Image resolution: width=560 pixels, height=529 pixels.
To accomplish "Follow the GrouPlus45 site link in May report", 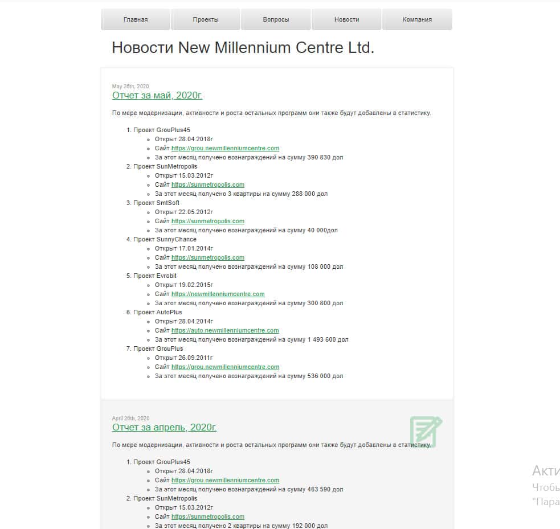I will (x=226, y=148).
